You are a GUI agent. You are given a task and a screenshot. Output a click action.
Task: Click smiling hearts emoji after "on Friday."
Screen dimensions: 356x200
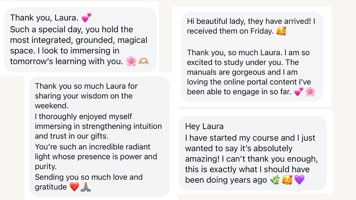pyautogui.click(x=281, y=31)
